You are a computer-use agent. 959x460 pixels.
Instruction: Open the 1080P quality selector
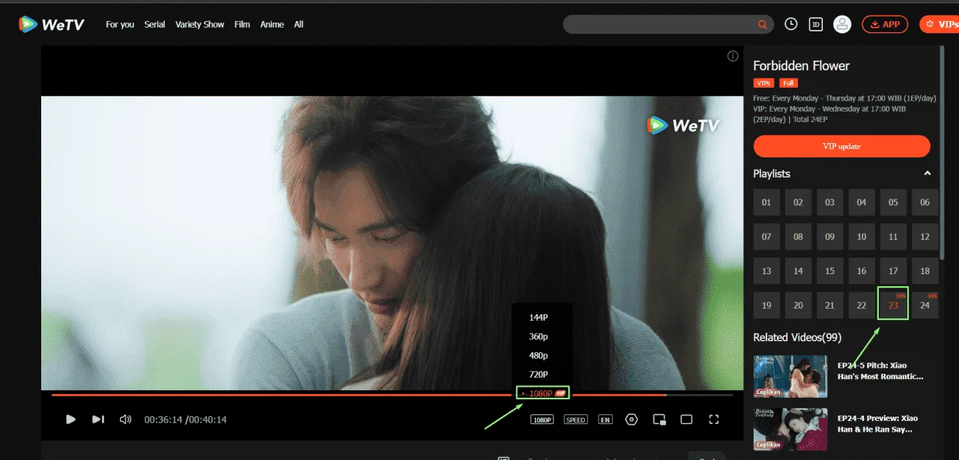542,420
